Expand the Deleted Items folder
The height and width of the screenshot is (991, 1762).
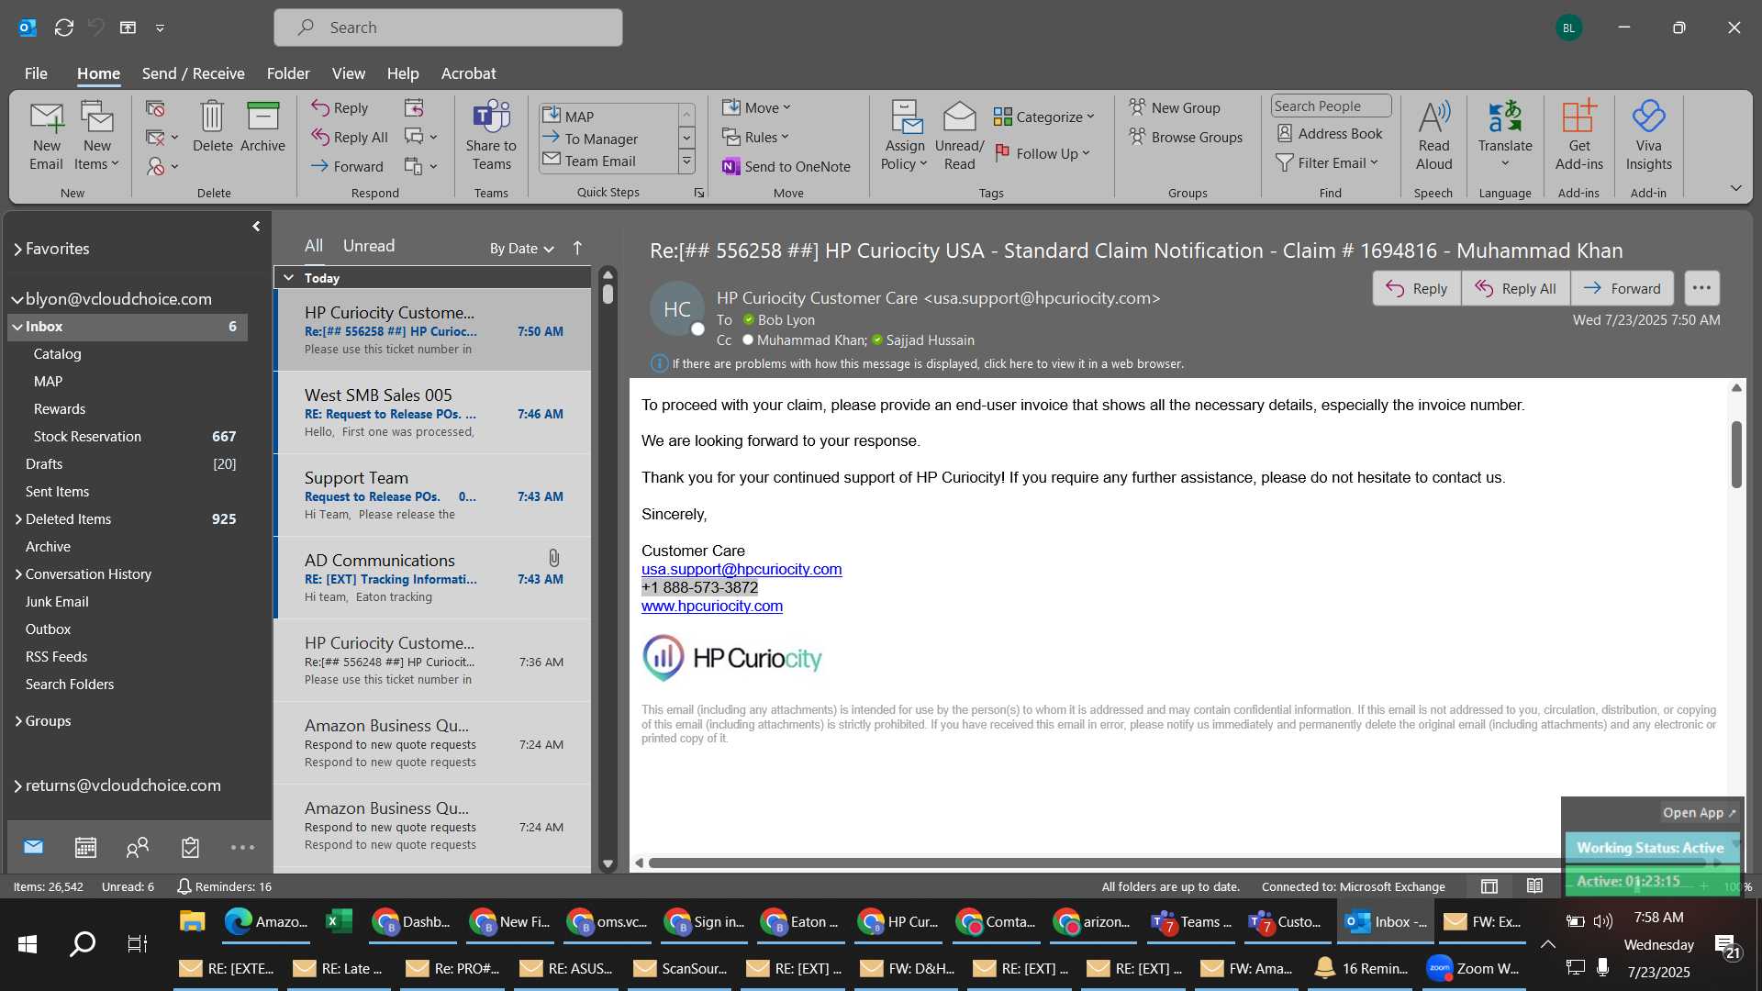click(x=18, y=519)
